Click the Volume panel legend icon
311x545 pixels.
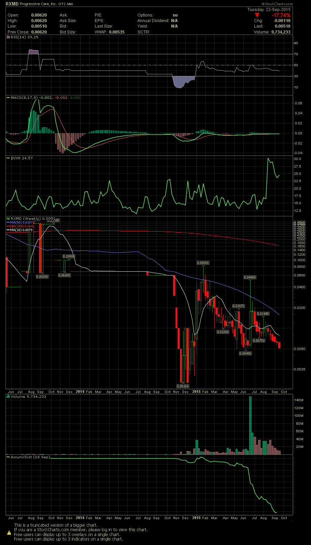8,396
